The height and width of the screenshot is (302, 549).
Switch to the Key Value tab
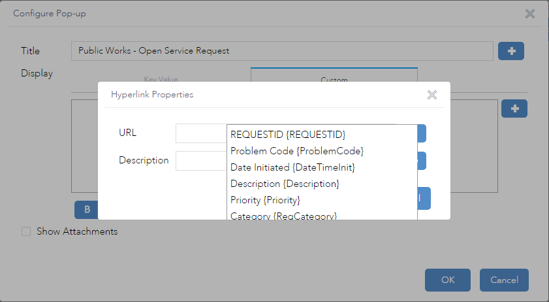161,80
